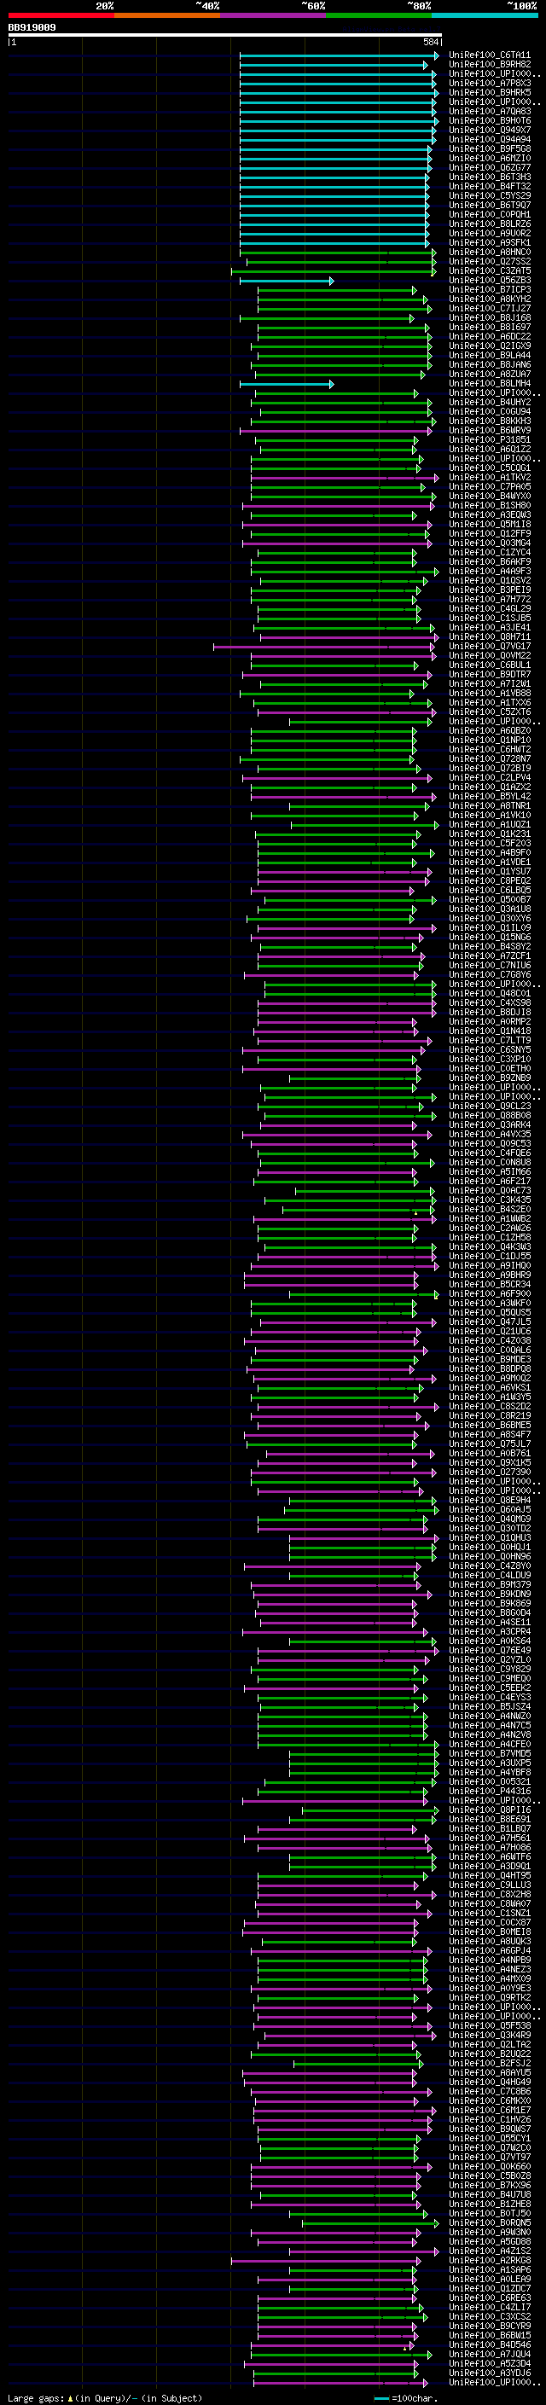
Task: Select label UniRef100_C0PQM1
Action: [x=489, y=215]
